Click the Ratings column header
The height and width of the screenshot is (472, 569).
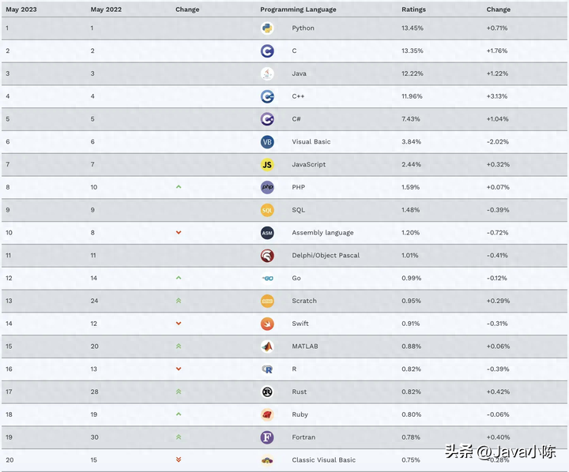pos(413,9)
